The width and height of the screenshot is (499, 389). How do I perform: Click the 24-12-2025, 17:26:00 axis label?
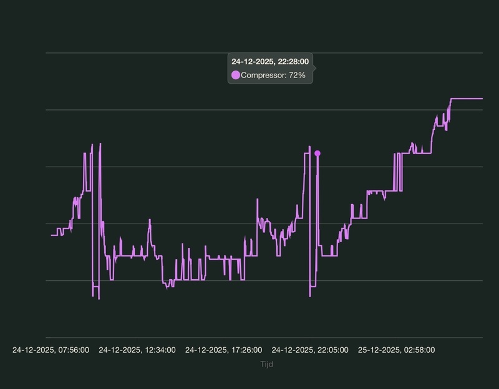[223, 350]
